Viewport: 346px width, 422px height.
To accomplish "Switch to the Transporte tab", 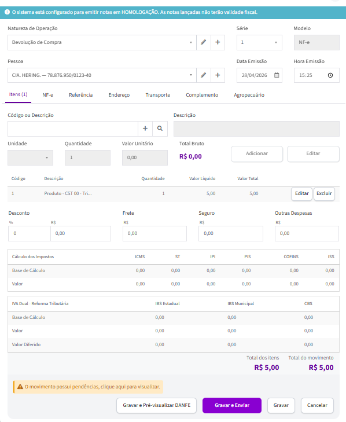I will pyautogui.click(x=157, y=95).
